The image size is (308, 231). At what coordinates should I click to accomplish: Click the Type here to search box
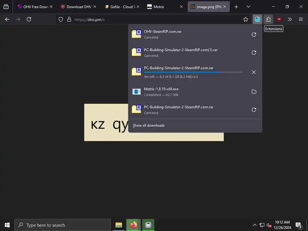63,225
